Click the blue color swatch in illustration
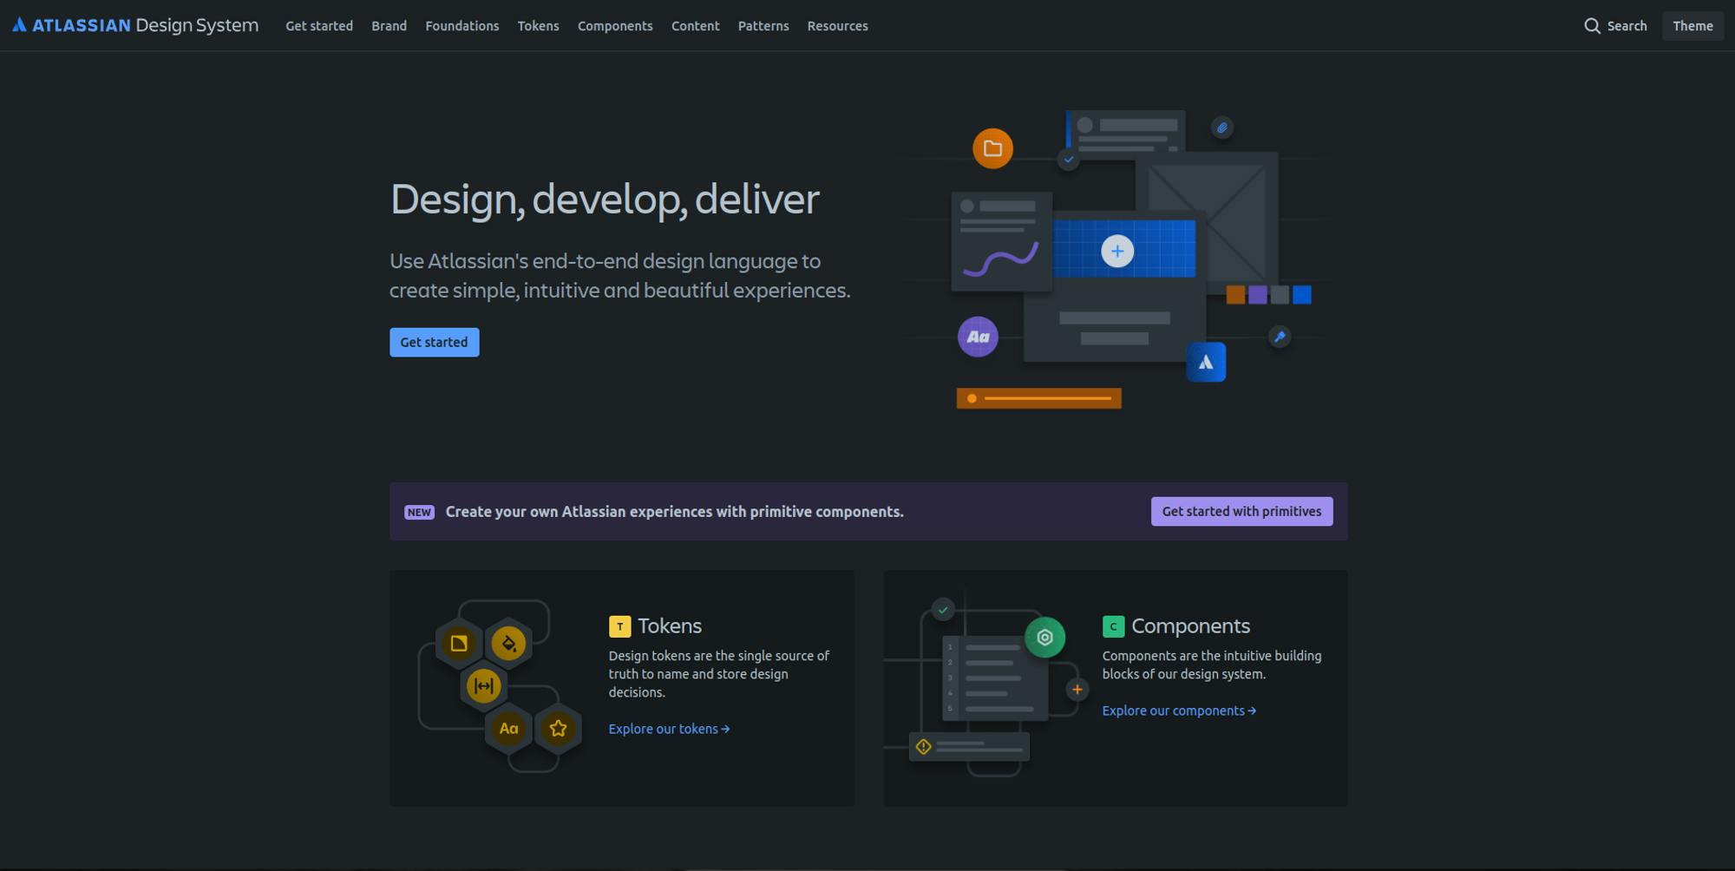Screen dimensions: 1735x871 (x=1302, y=295)
